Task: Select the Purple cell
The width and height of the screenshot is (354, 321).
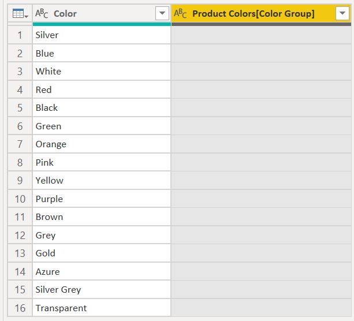Action: pos(101,199)
